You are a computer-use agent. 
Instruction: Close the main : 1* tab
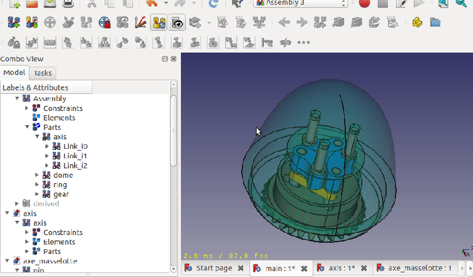click(304, 268)
